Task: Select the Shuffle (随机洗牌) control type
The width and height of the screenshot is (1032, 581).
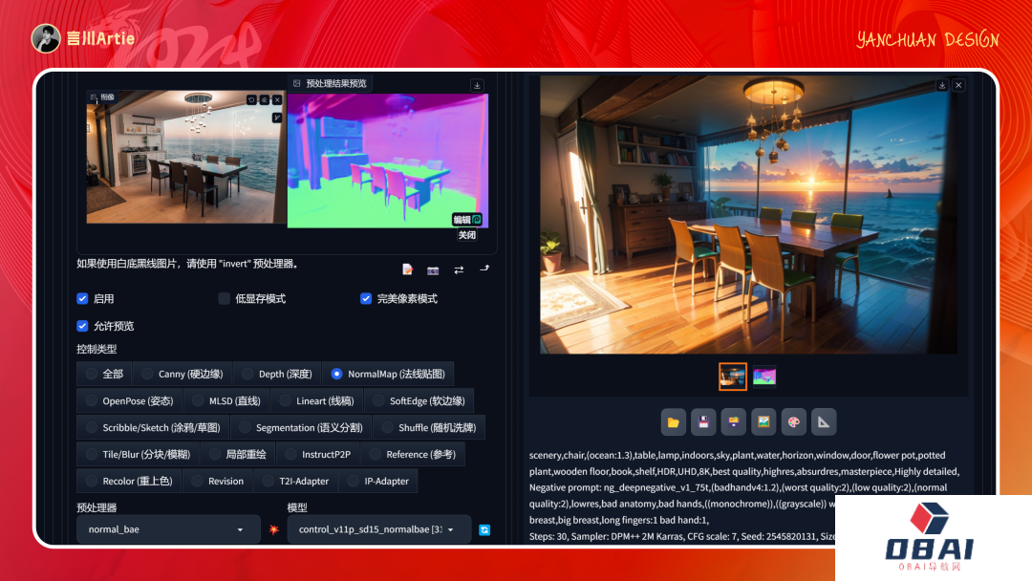Action: coord(428,428)
